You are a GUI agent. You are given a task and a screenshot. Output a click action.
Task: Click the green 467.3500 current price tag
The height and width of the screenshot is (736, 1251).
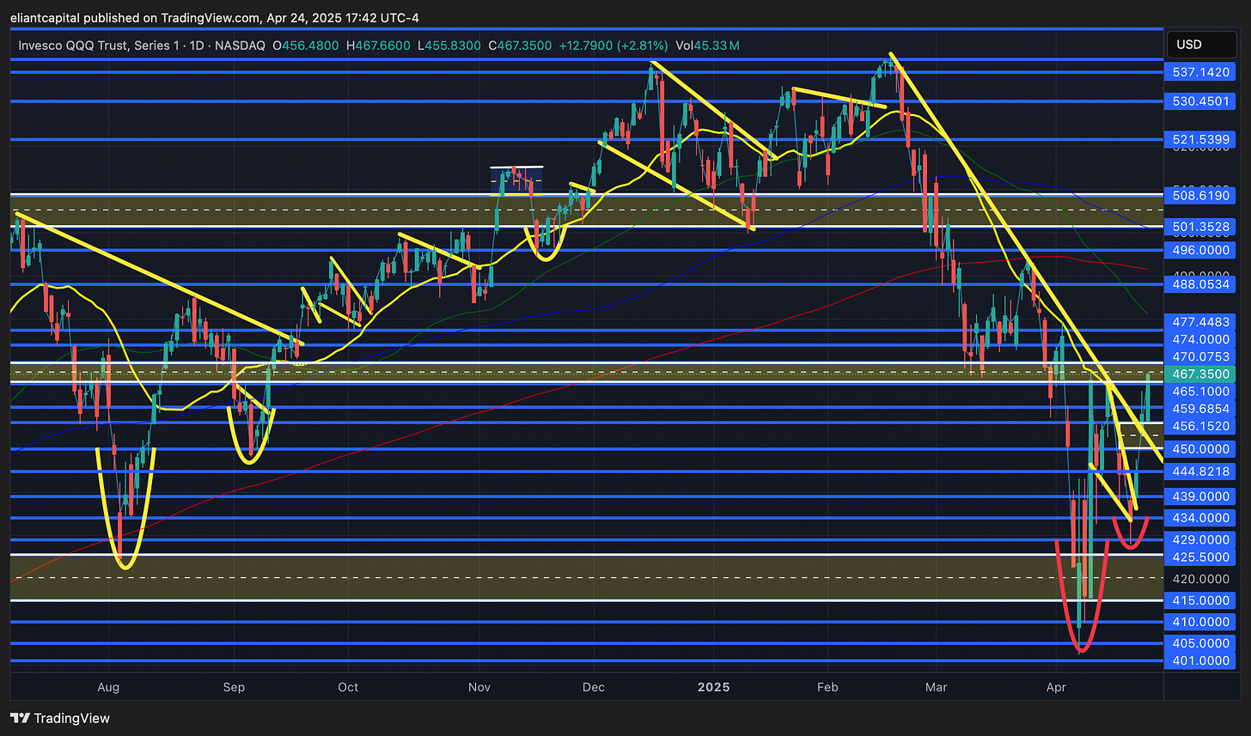[x=1200, y=374]
